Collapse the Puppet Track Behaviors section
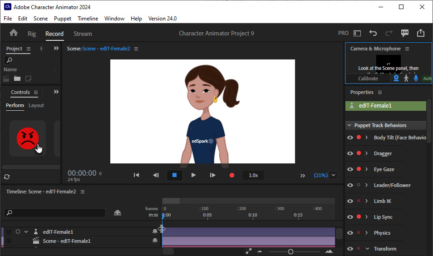Image resolution: width=433 pixels, height=256 pixels. (349, 125)
